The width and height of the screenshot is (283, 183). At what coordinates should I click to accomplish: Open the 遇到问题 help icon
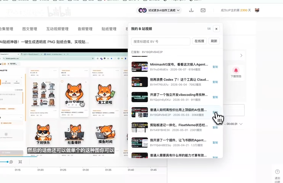pos(277,172)
